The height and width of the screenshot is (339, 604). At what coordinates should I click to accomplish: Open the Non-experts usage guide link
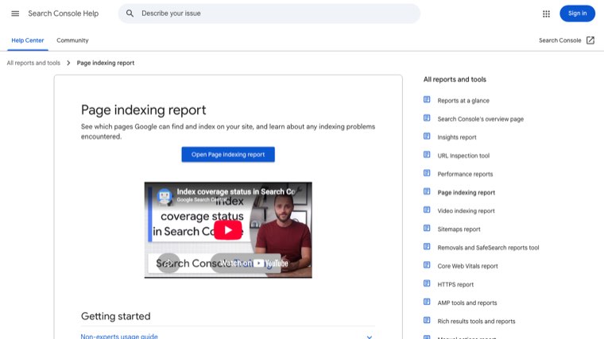coord(119,337)
